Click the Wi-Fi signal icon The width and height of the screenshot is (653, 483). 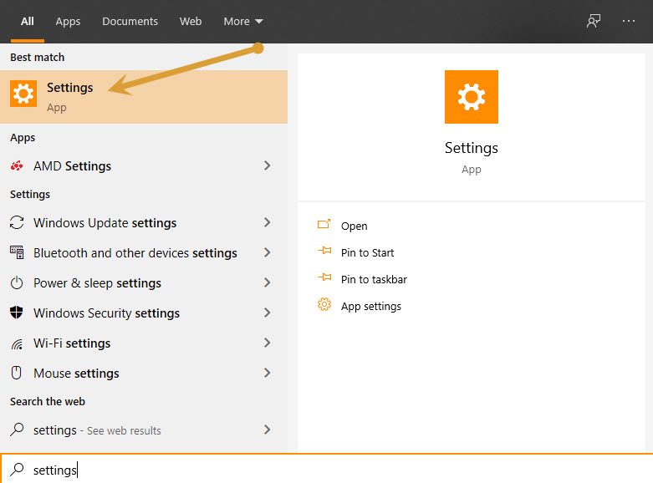pyautogui.click(x=17, y=343)
